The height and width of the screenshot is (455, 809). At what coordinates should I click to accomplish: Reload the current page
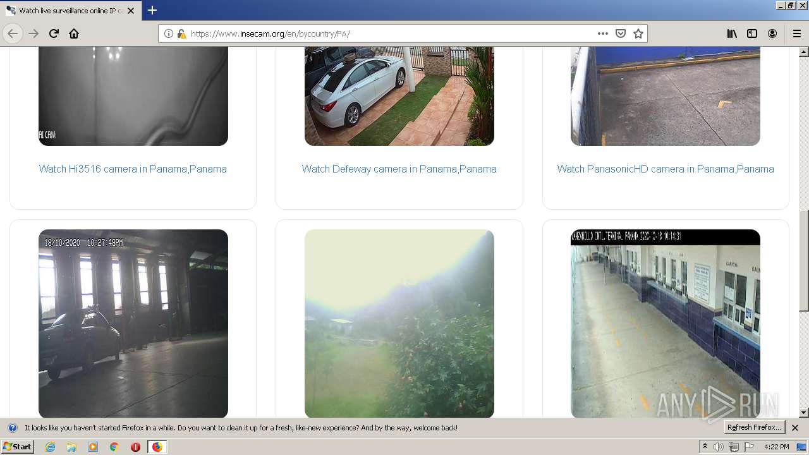pyautogui.click(x=54, y=33)
